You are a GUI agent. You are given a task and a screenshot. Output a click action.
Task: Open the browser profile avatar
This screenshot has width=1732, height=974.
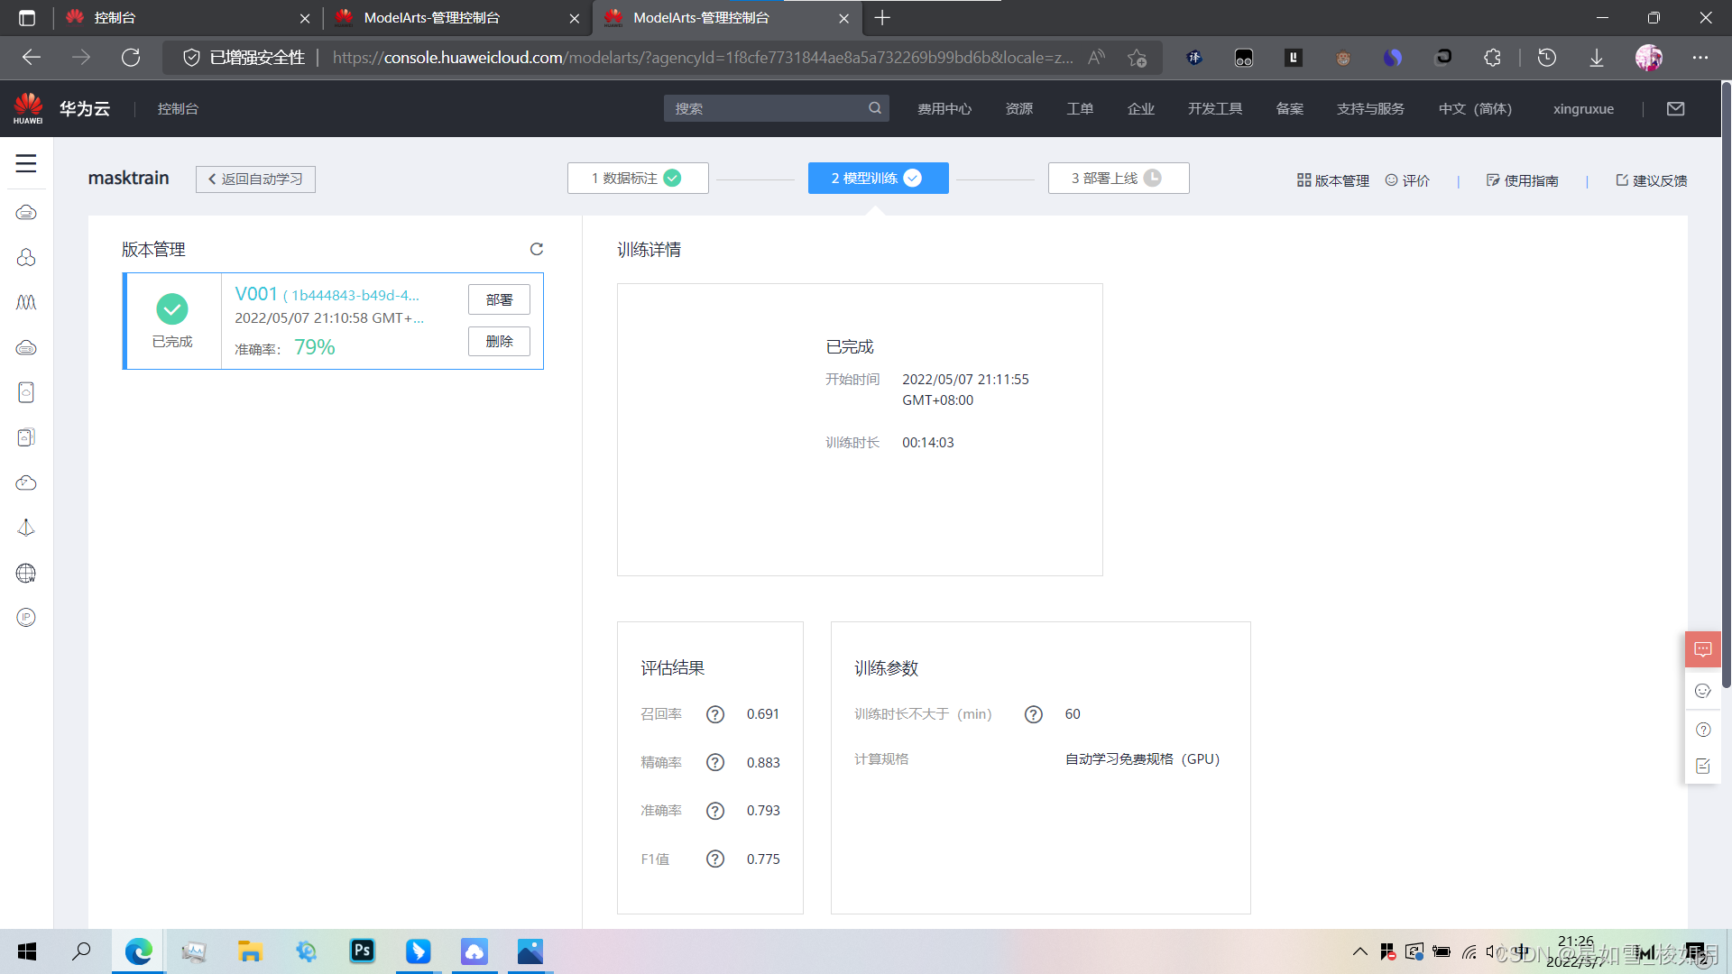(x=1649, y=58)
